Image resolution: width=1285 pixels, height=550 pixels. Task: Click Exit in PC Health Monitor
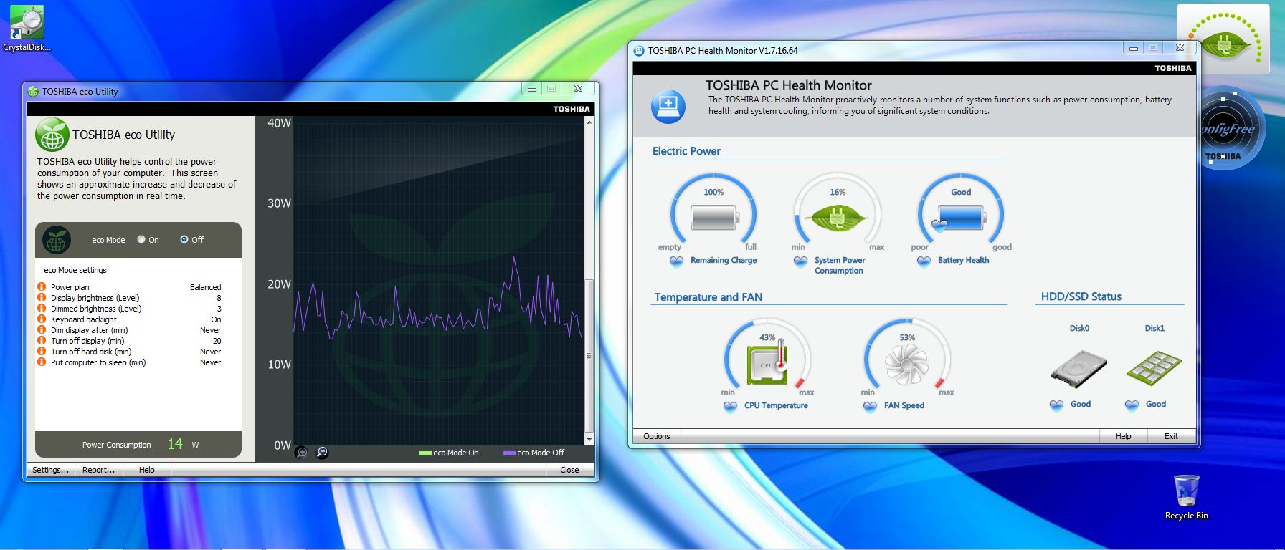point(1171,436)
